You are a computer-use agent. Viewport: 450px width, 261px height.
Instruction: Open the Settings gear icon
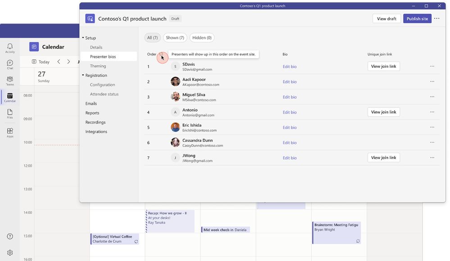click(x=10, y=253)
